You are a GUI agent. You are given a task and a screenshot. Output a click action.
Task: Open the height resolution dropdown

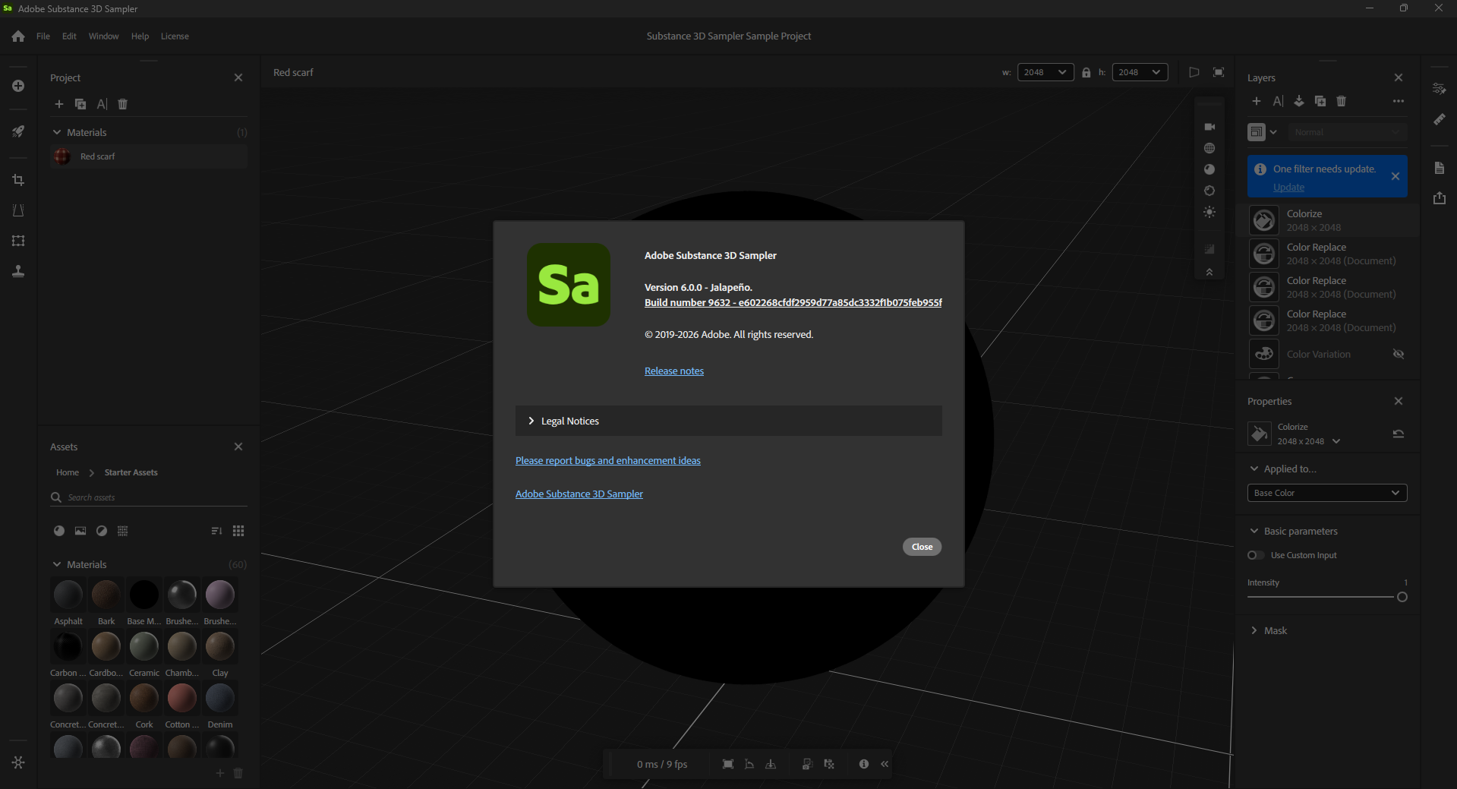(1140, 72)
